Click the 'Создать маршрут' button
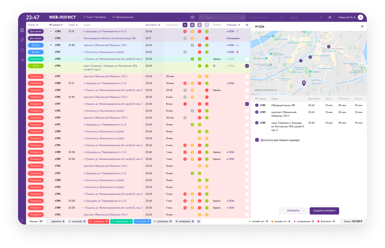Viewport: 385px width, 248px height. (324, 211)
